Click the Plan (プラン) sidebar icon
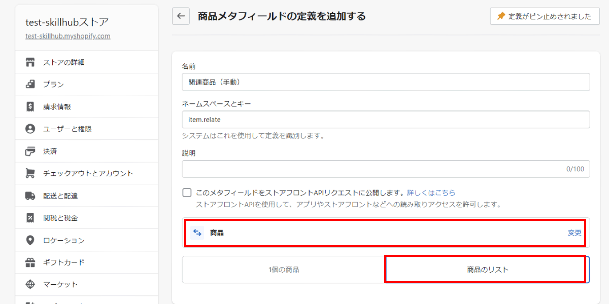Screen dimensions: 609x304 coord(30,84)
